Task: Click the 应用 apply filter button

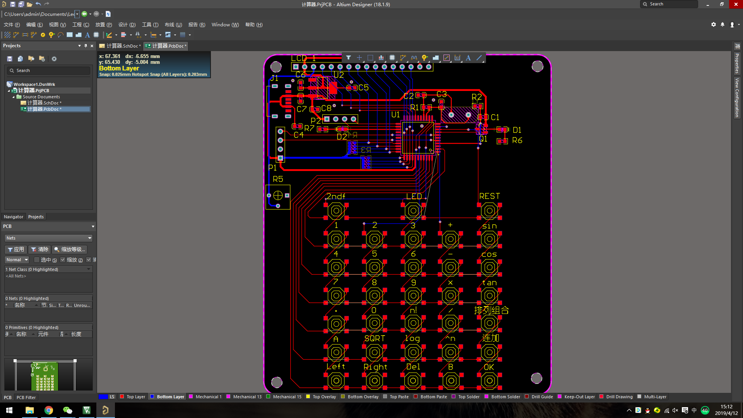Action: (x=16, y=250)
